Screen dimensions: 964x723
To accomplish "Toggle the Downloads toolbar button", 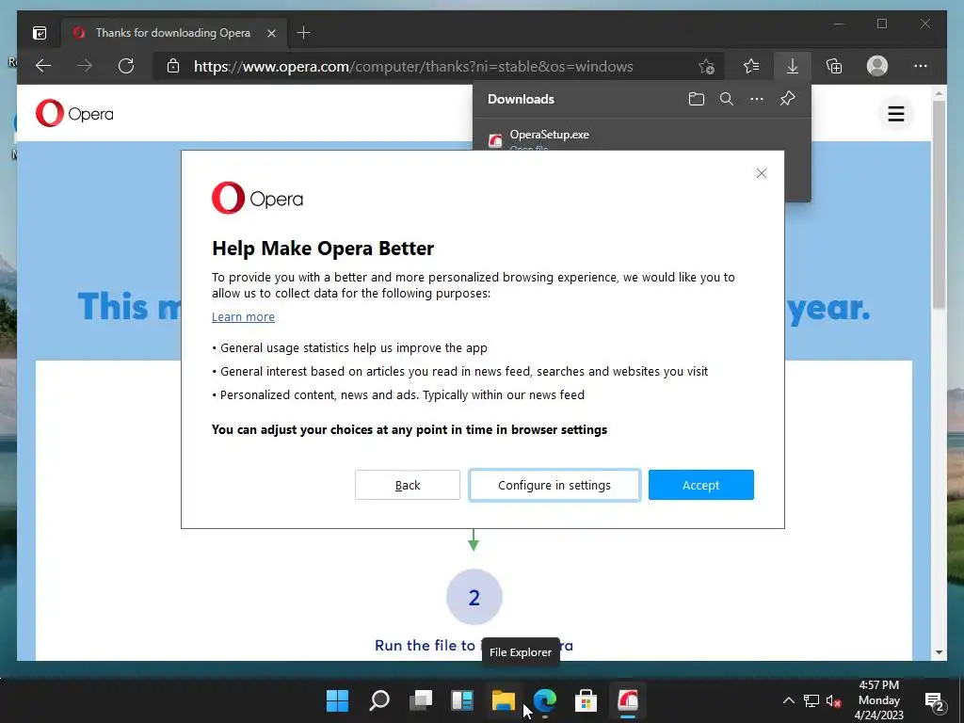I will click(x=793, y=66).
